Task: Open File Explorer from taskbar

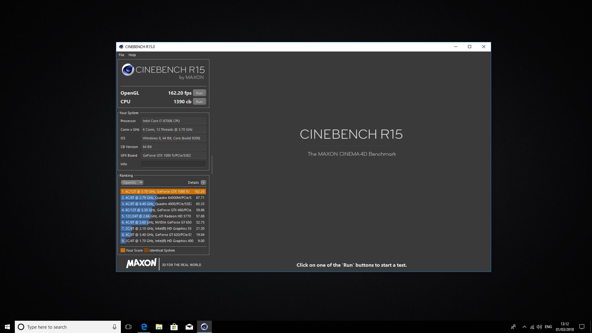Action: tap(159, 327)
